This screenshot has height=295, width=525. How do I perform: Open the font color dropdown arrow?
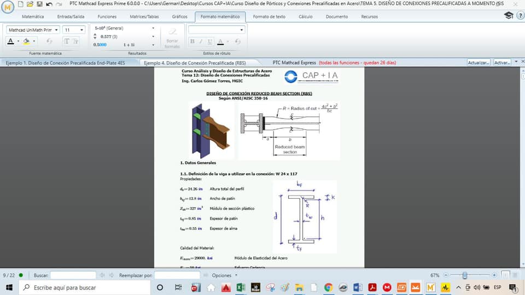click(x=18, y=41)
